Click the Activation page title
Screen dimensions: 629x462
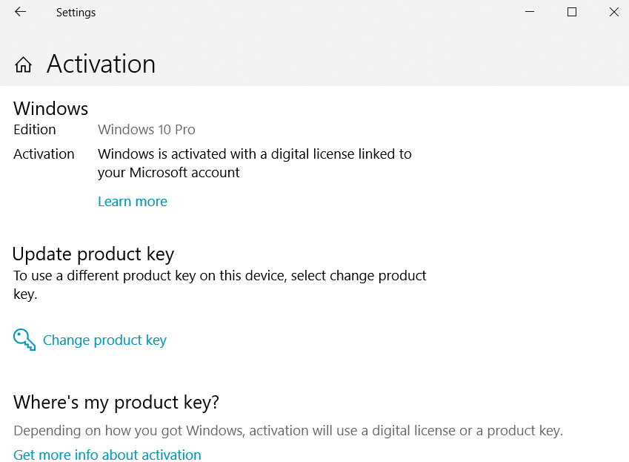[x=101, y=64]
